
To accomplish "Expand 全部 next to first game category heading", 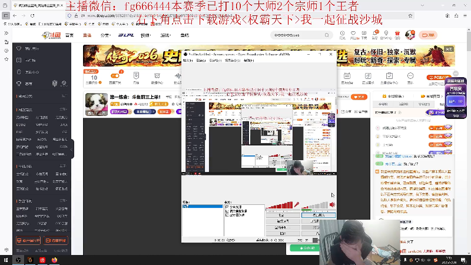I will pos(63,110).
